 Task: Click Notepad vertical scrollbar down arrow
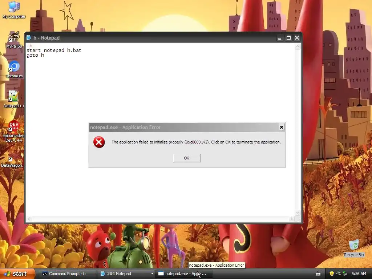pyautogui.click(x=298, y=213)
